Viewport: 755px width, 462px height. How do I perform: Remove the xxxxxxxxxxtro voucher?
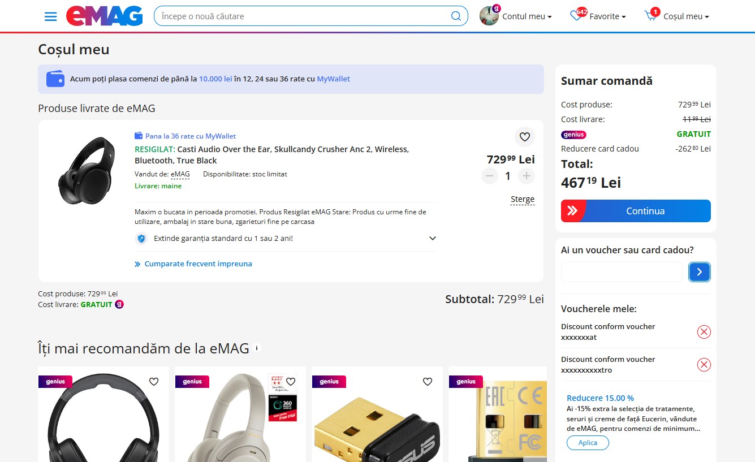(x=704, y=365)
